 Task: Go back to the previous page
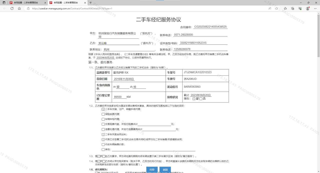4,8
